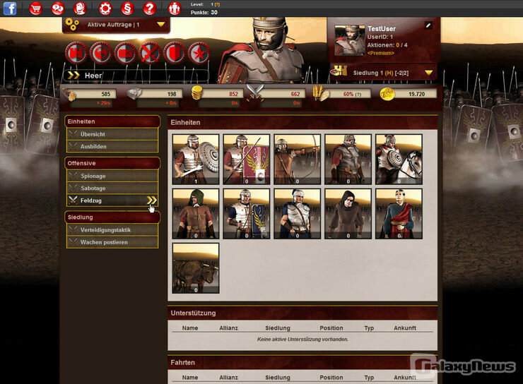Open Übersicht in Einheiten menu
The height and width of the screenshot is (384, 523).
click(112, 134)
